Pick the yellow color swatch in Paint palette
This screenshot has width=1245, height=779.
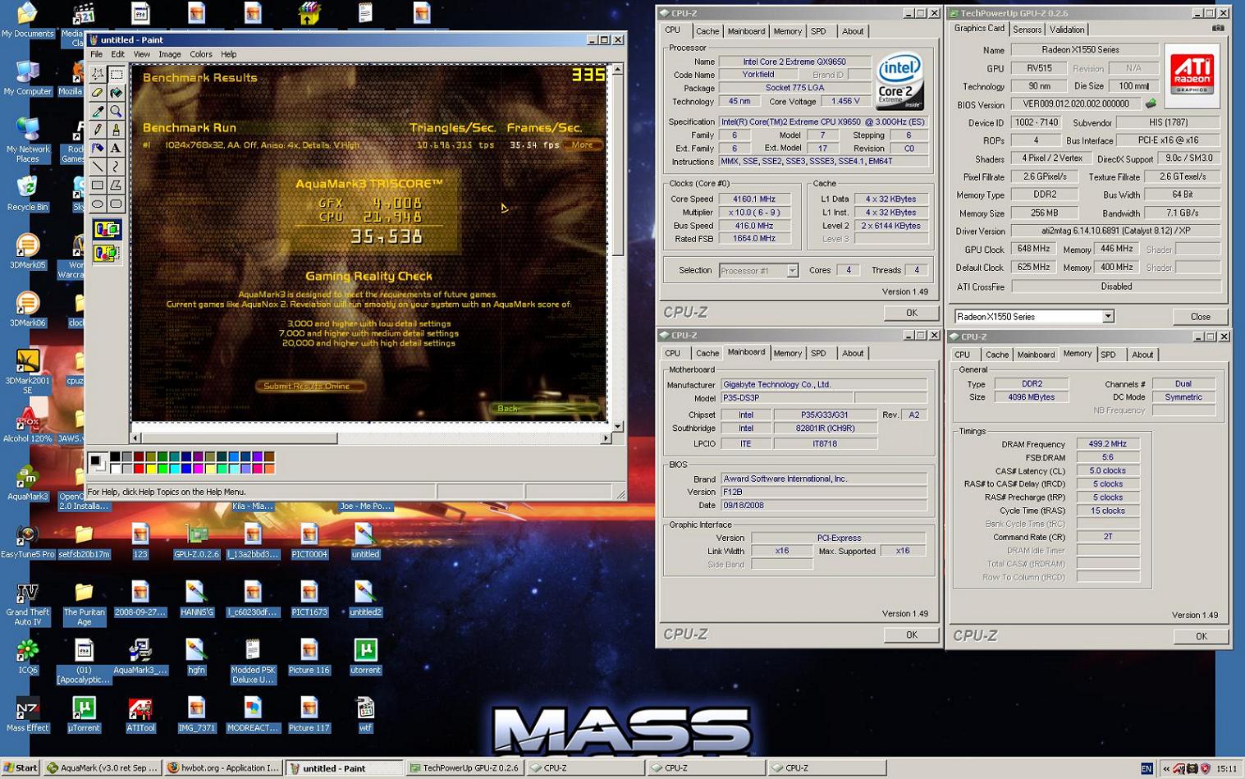click(x=151, y=469)
